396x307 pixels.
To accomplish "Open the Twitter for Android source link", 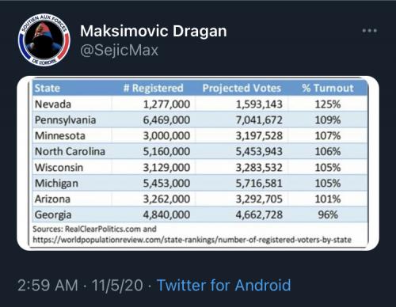I will click(223, 285).
